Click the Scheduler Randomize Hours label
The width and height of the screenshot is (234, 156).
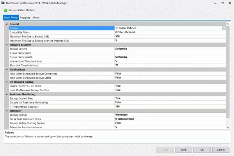pyautogui.click(x=26, y=128)
